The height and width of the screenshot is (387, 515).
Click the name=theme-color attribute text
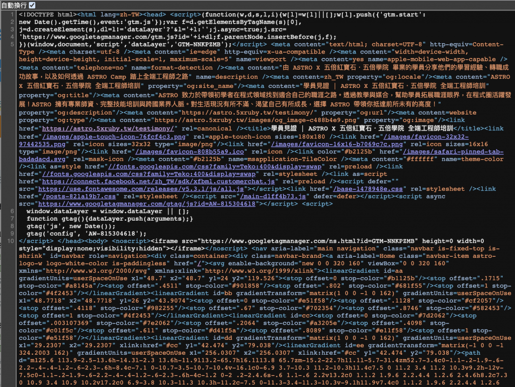tap(472, 159)
